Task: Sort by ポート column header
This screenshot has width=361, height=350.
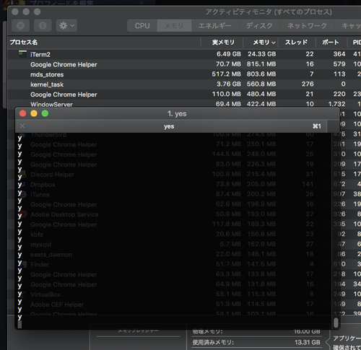Action: (331, 43)
